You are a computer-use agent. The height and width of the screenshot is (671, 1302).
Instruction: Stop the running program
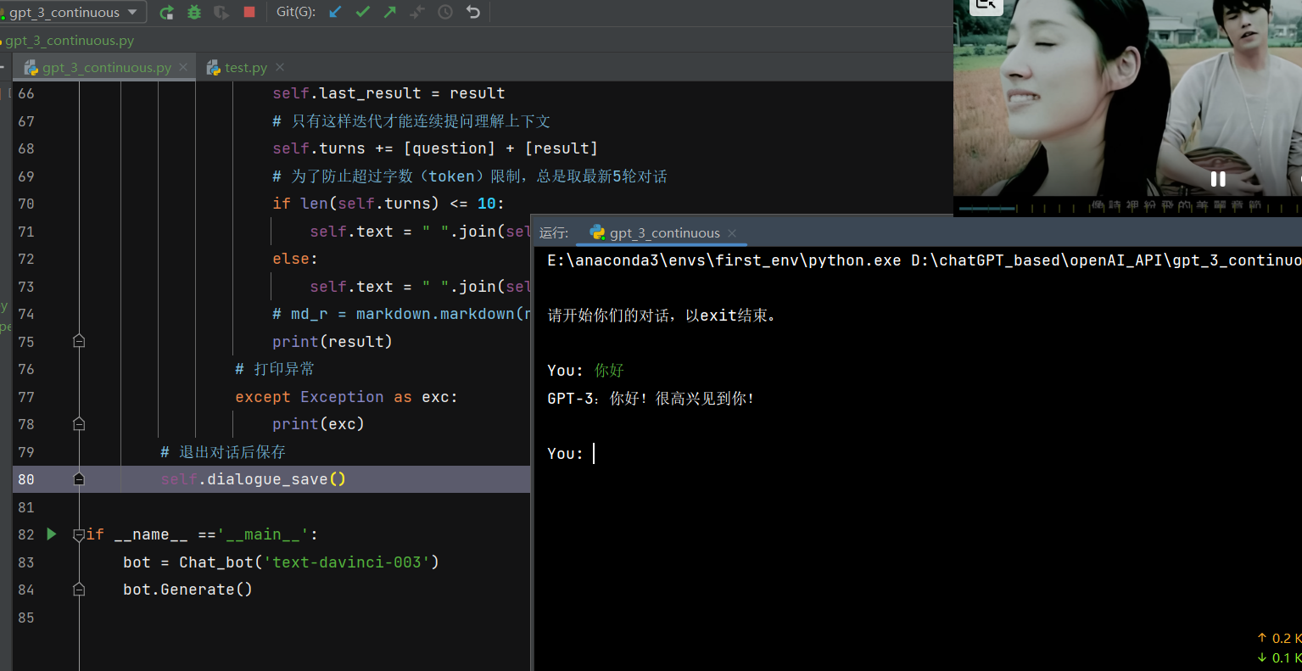click(x=249, y=12)
